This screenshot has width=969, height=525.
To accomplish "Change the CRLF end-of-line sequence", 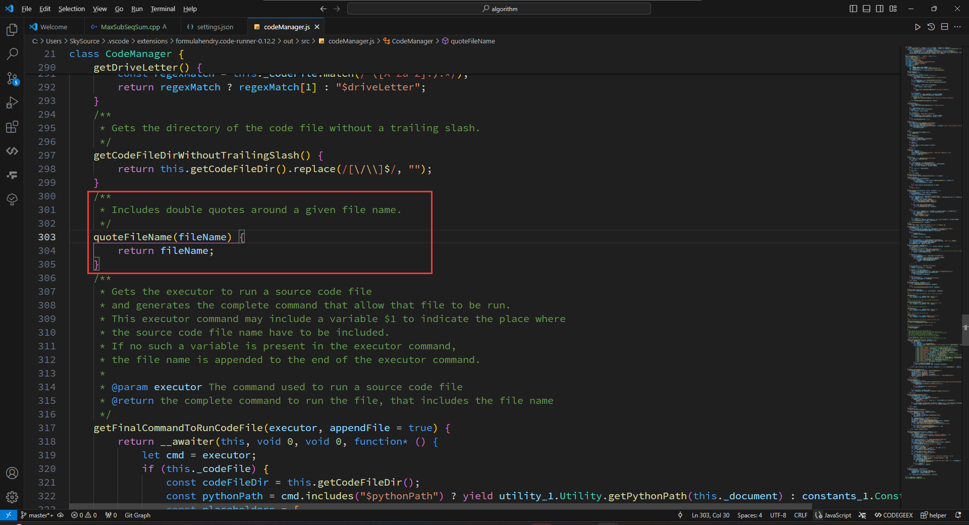I will coord(800,515).
